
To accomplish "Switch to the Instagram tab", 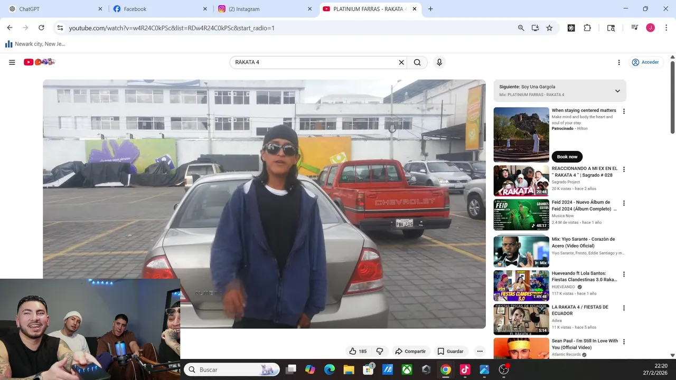I will pyautogui.click(x=264, y=9).
